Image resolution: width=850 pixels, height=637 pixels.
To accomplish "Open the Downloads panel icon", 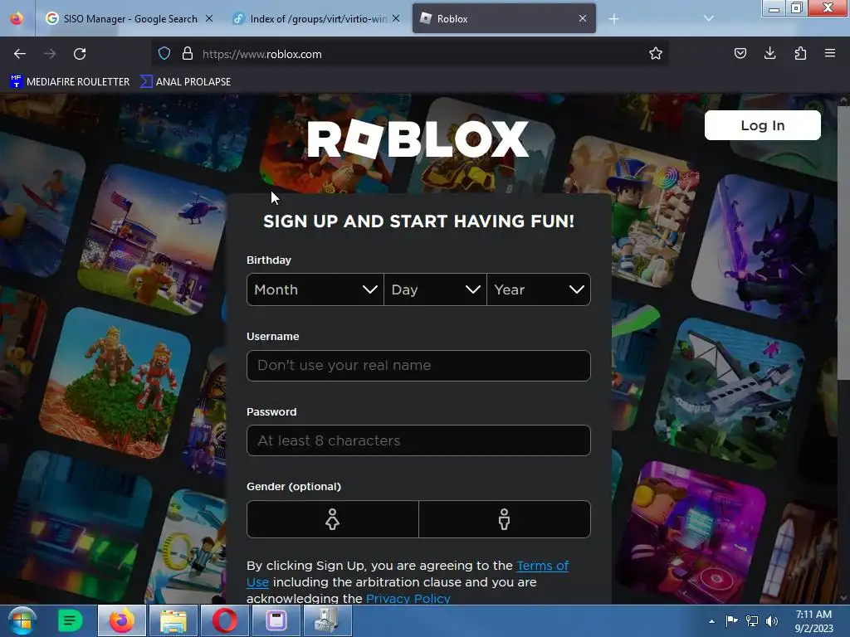I will [769, 54].
